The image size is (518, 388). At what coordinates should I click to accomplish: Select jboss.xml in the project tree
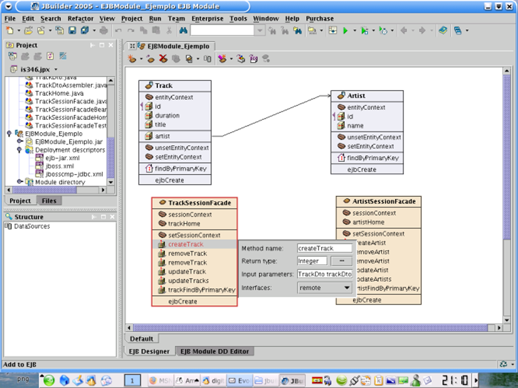(x=58, y=166)
